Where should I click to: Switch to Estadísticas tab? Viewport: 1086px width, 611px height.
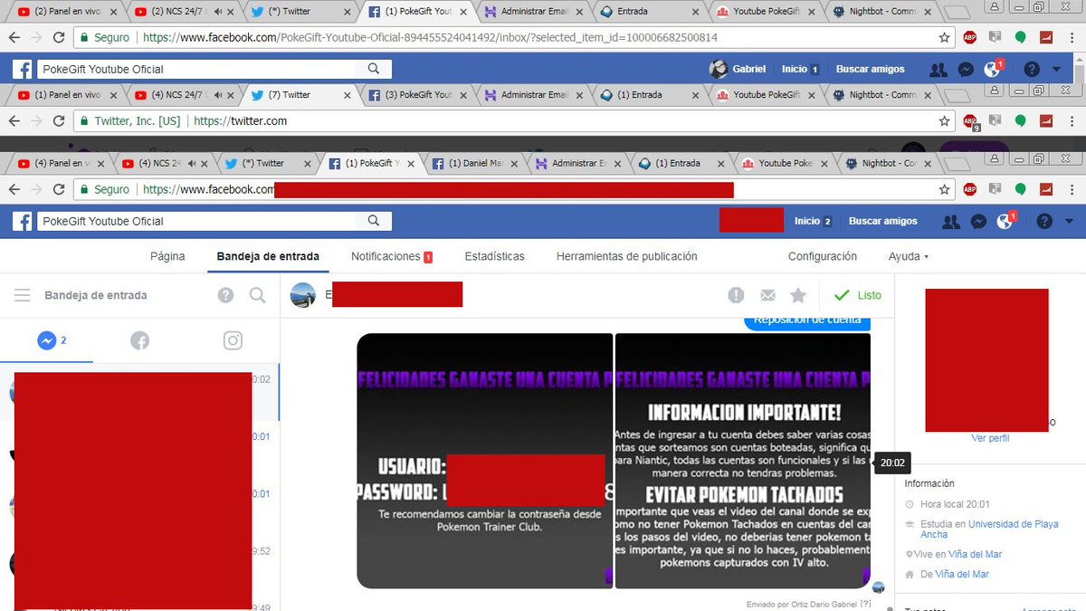494,256
